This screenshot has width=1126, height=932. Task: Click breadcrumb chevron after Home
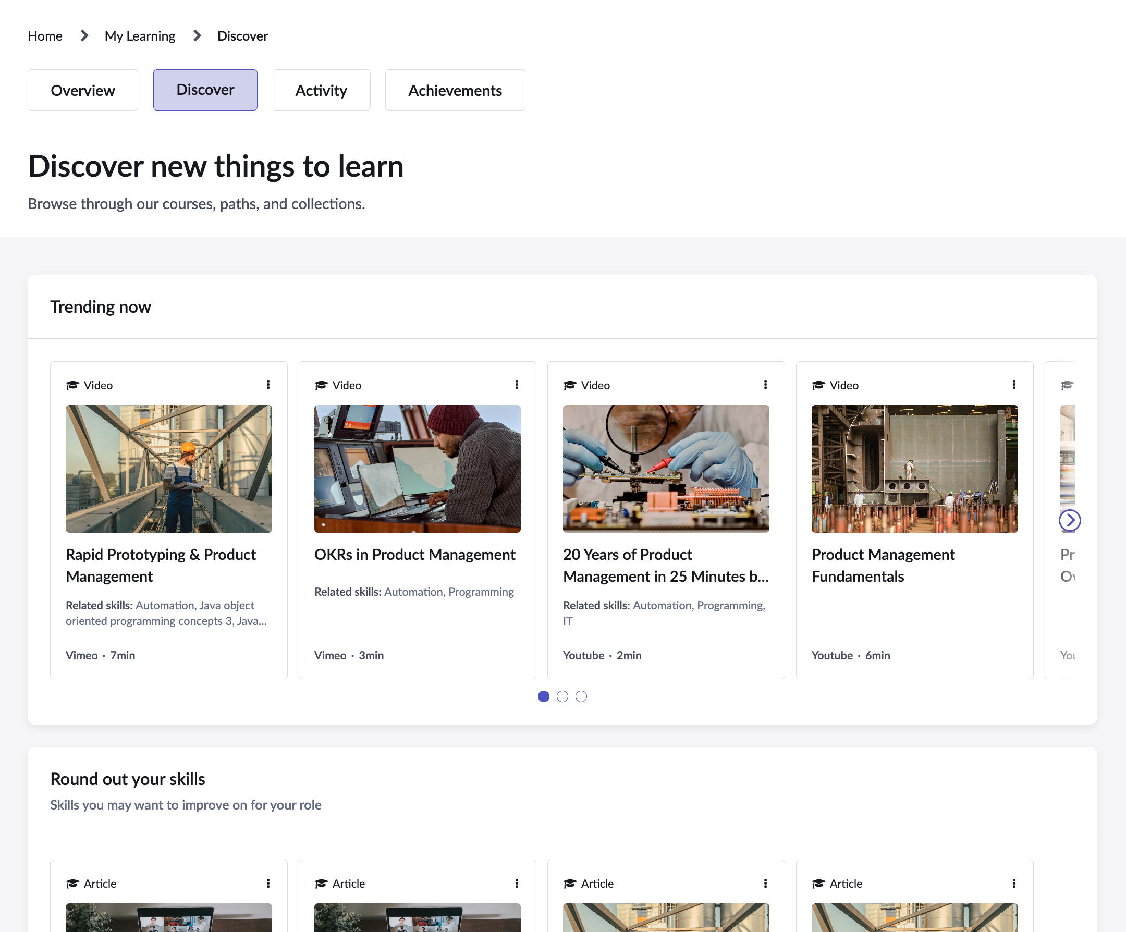coord(84,36)
